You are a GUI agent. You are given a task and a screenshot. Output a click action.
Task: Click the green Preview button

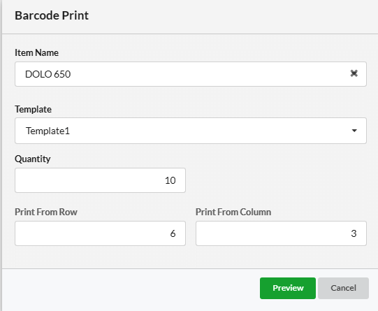[x=288, y=288]
